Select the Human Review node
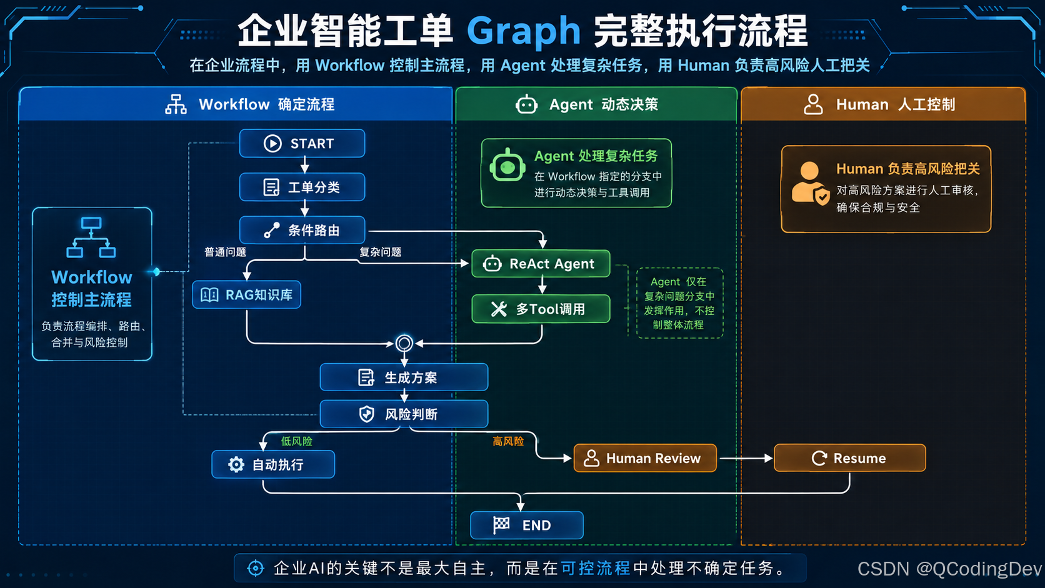The width and height of the screenshot is (1045, 588). pos(645,459)
